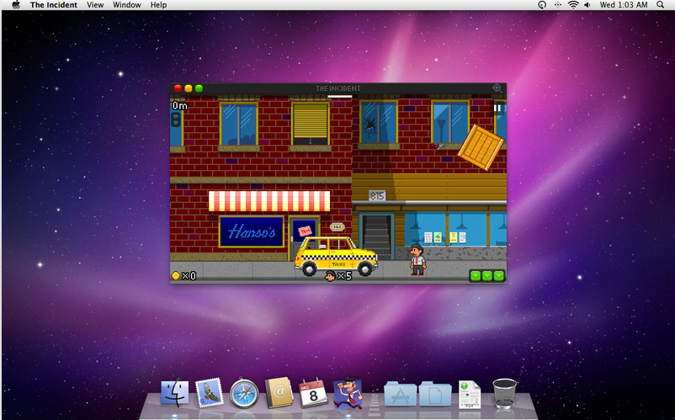The height and width of the screenshot is (420, 675).
Task: Click the white progress bar under title
Action: click(340, 97)
